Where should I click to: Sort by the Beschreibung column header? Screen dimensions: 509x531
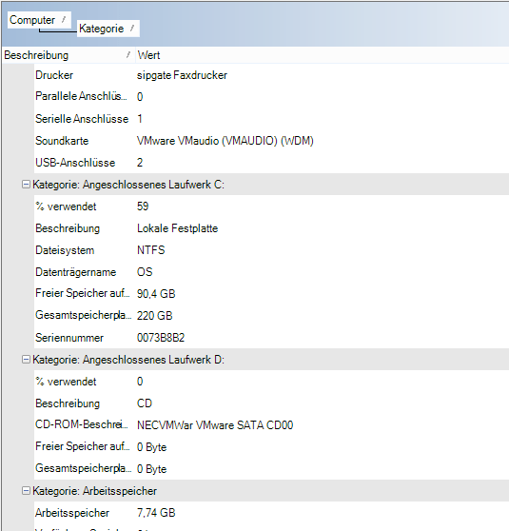(x=69, y=55)
